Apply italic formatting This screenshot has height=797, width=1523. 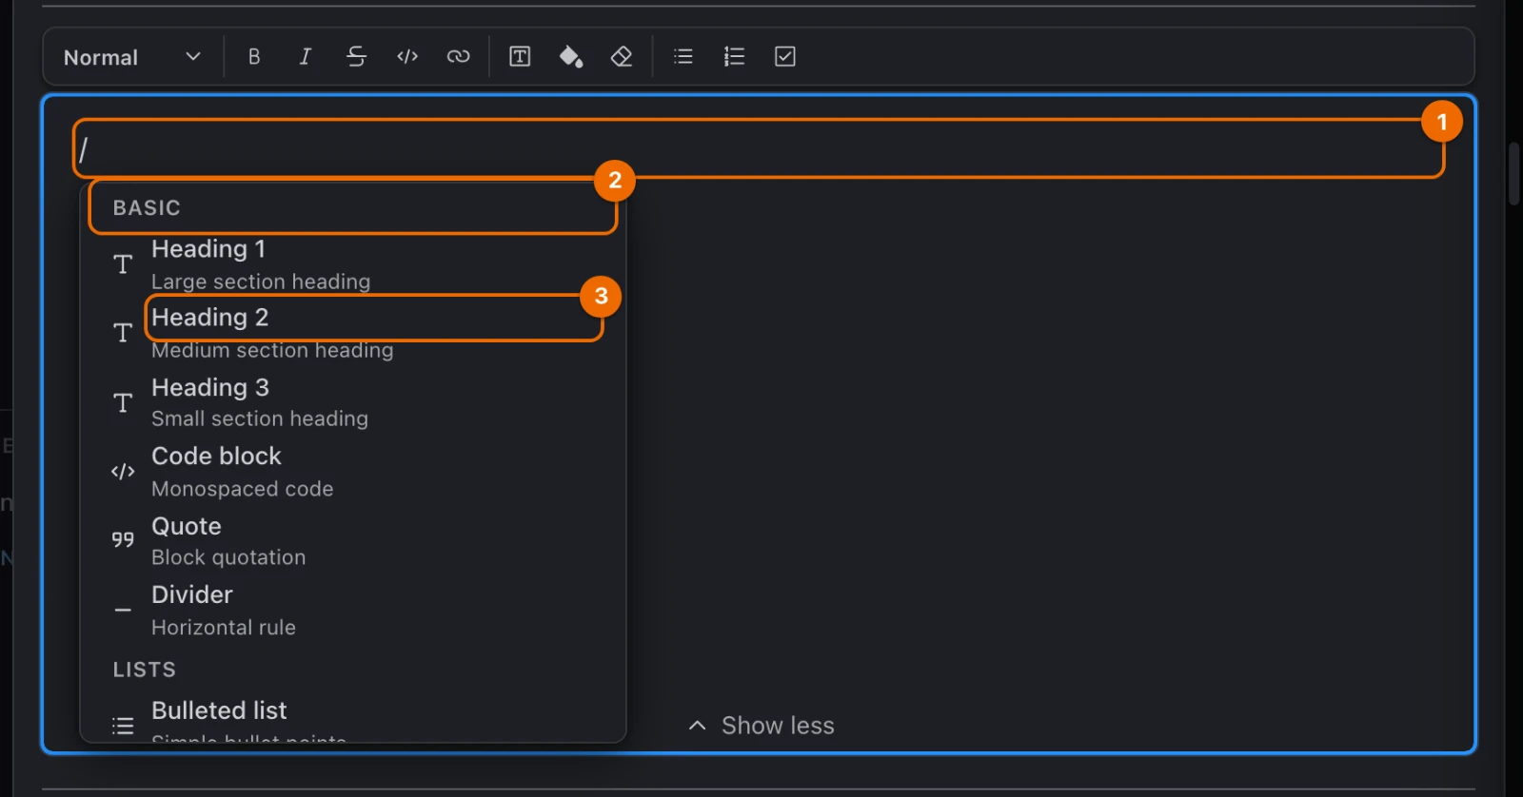(306, 57)
